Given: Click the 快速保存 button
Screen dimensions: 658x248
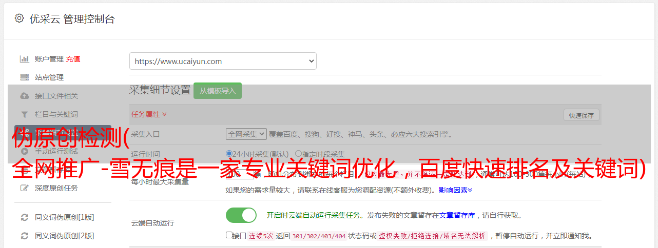Looking at the screenshot, I should 582,115.
